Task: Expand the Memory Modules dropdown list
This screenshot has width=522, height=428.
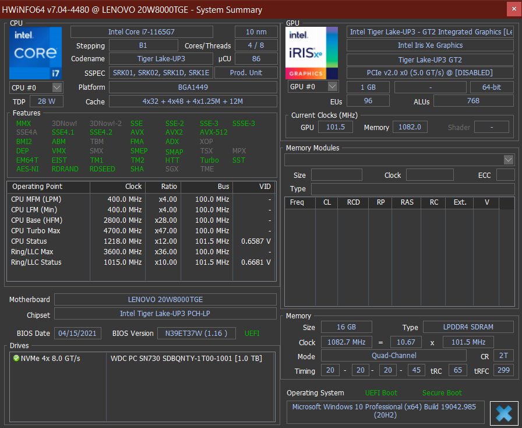Action: [x=508, y=160]
